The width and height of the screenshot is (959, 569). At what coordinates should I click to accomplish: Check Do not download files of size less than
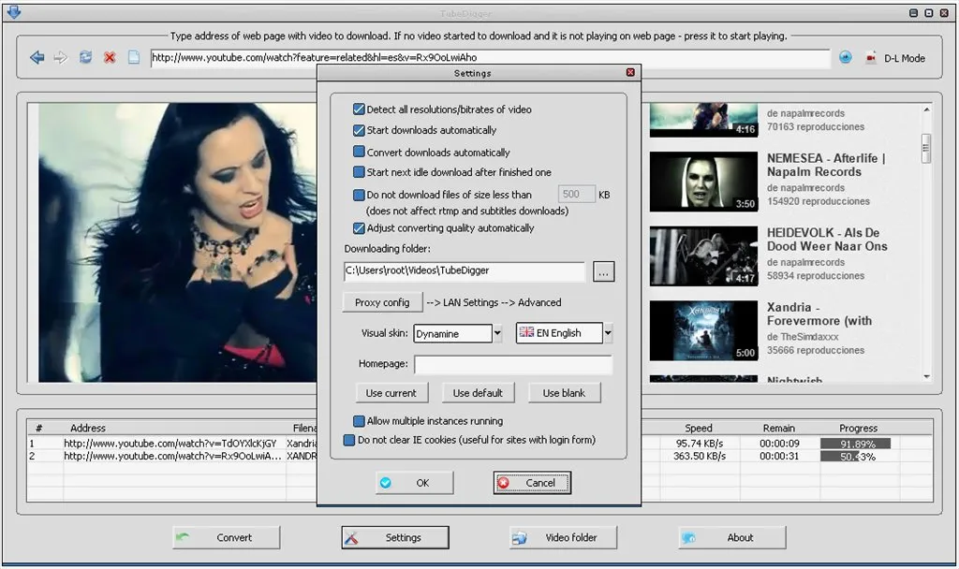pyautogui.click(x=359, y=195)
